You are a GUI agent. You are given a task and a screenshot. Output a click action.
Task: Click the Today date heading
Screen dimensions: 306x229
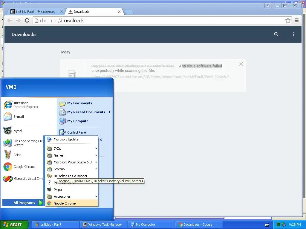click(x=65, y=52)
